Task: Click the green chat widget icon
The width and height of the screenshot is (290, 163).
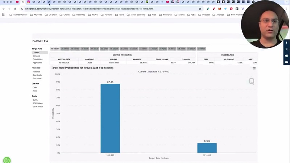Action: [7, 160]
